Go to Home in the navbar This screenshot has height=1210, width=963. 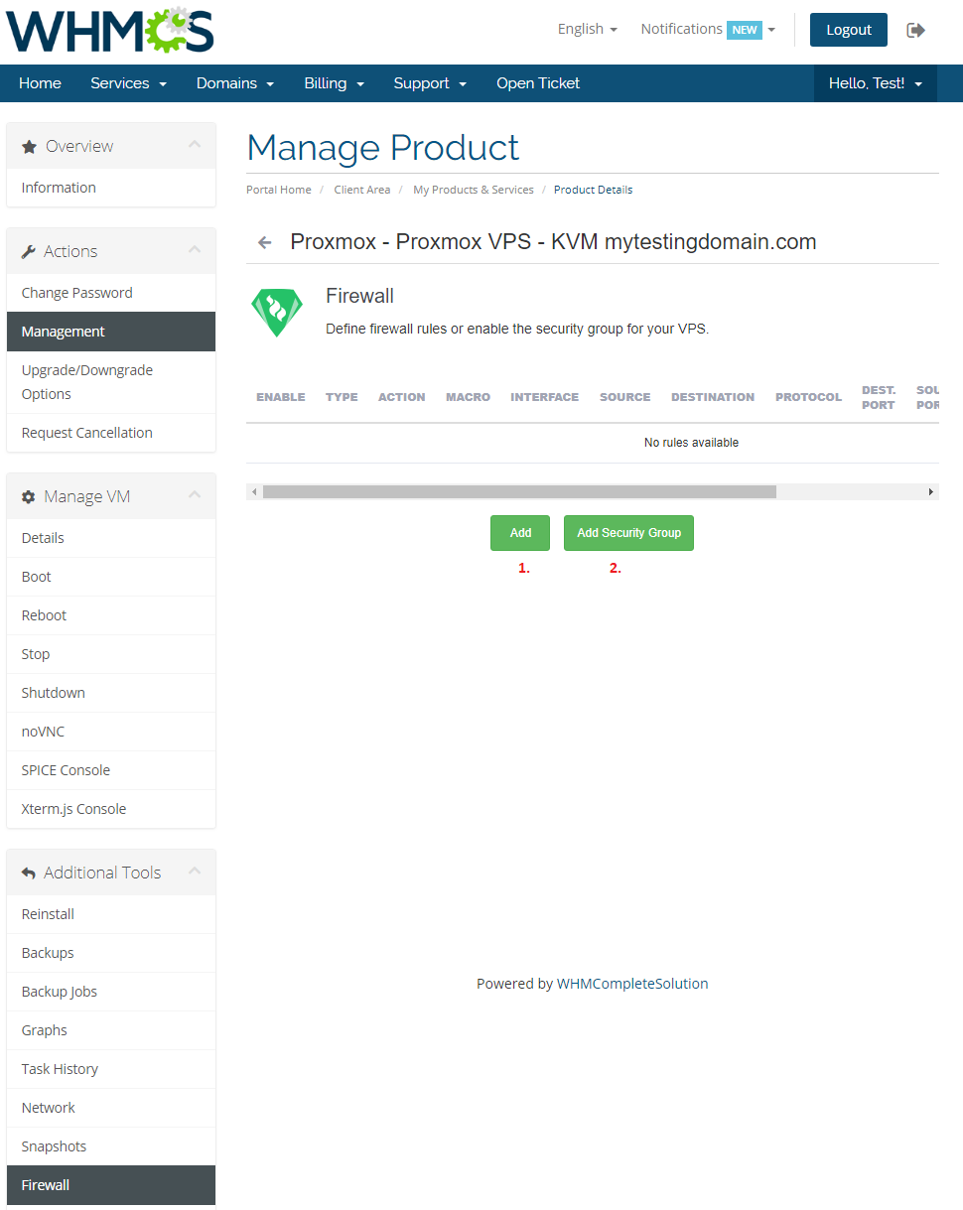40,83
